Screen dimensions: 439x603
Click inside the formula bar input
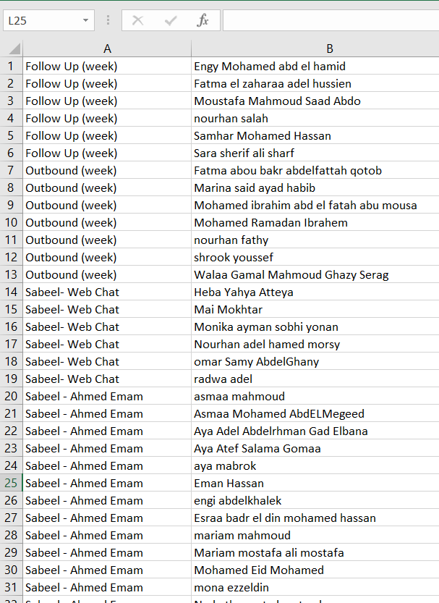pyautogui.click(x=330, y=20)
